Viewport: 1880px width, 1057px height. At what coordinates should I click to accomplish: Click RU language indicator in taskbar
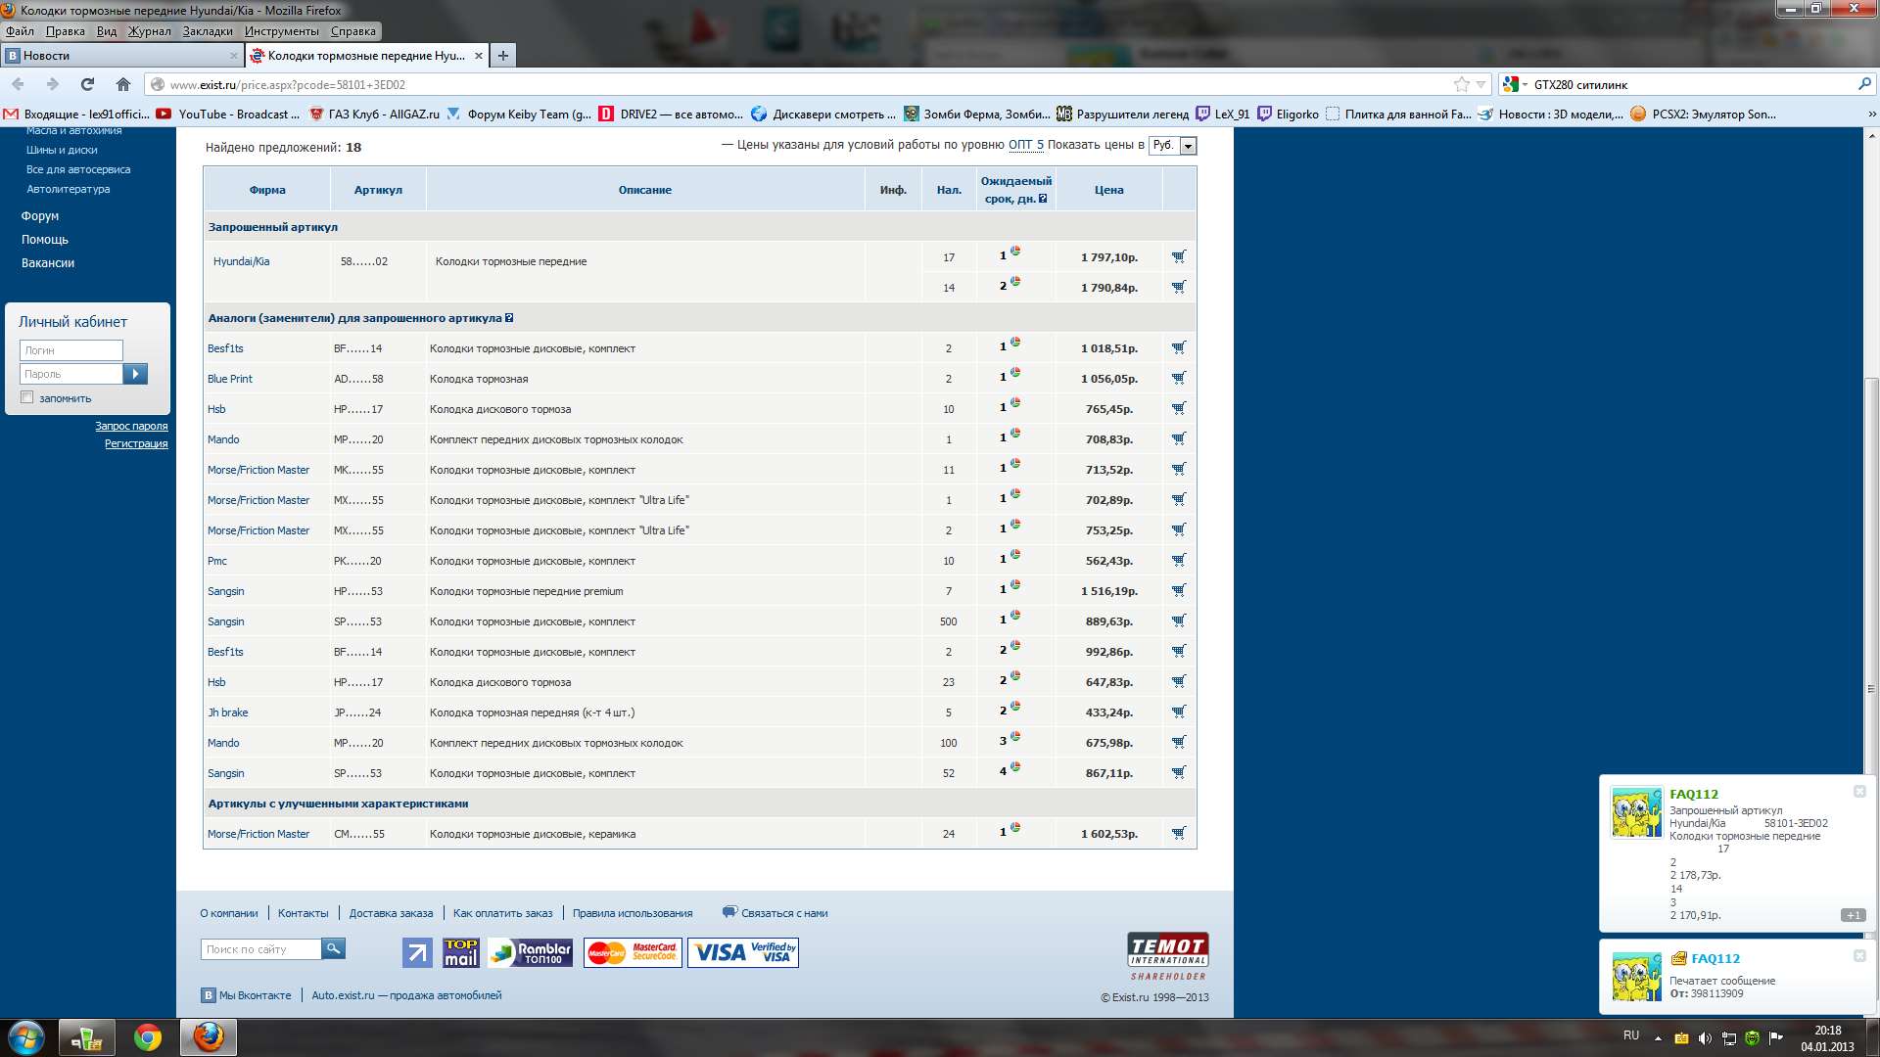[x=1631, y=1034]
